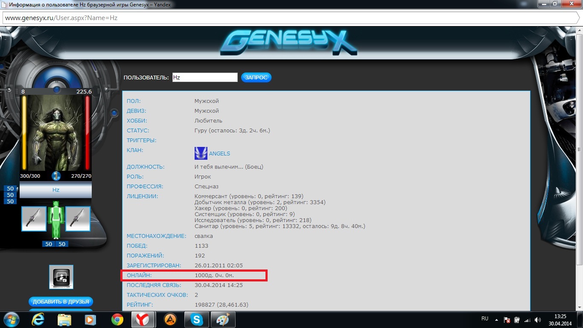Click the character portrait image
583x328 pixels.
coord(56,132)
